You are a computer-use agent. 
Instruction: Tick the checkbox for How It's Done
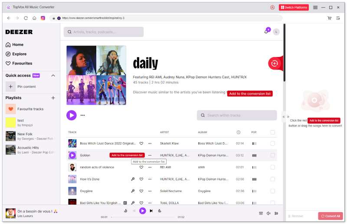click(x=272, y=179)
